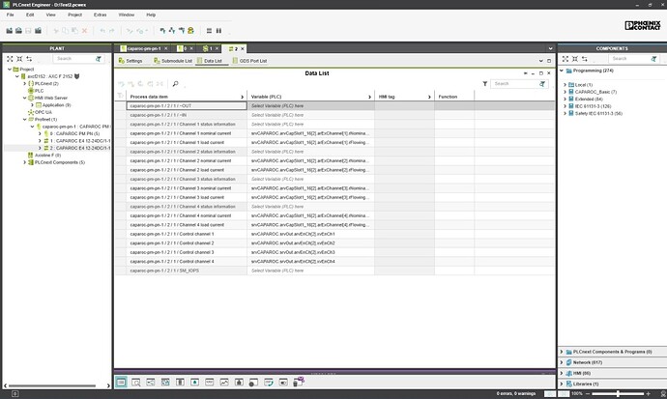
Task: Expand the Application (9) node
Action: (32, 105)
